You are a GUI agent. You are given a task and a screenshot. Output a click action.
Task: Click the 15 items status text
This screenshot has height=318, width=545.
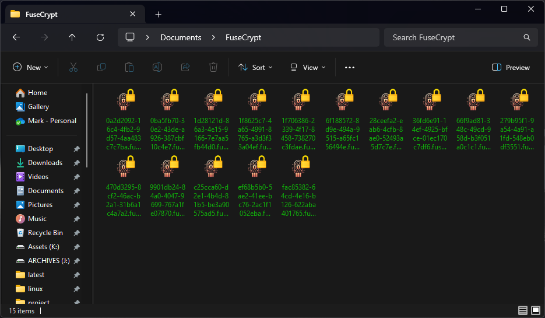point(22,310)
